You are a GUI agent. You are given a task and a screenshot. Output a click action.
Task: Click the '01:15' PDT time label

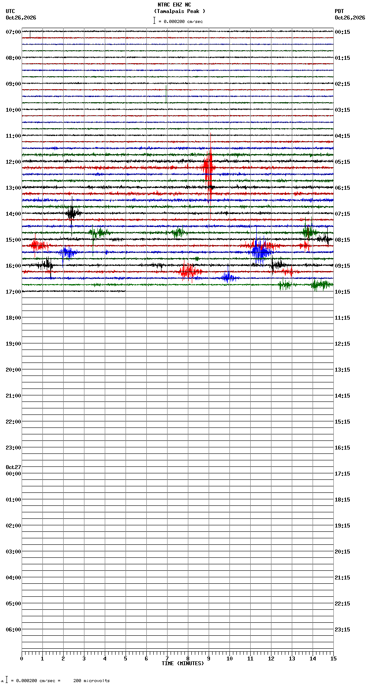(342, 58)
